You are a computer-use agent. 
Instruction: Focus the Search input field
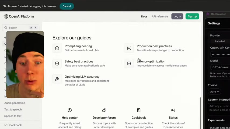[x=21, y=27]
